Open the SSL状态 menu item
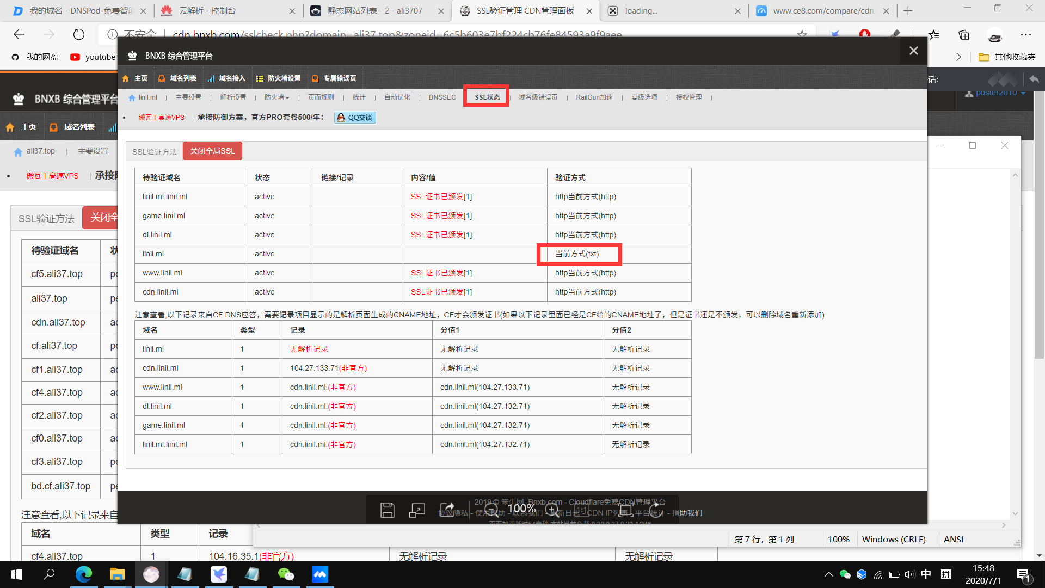The image size is (1045, 588). [x=487, y=97]
